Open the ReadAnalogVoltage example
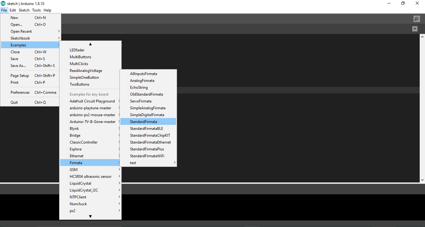Viewport: 425px width, 227px height. (x=90, y=71)
